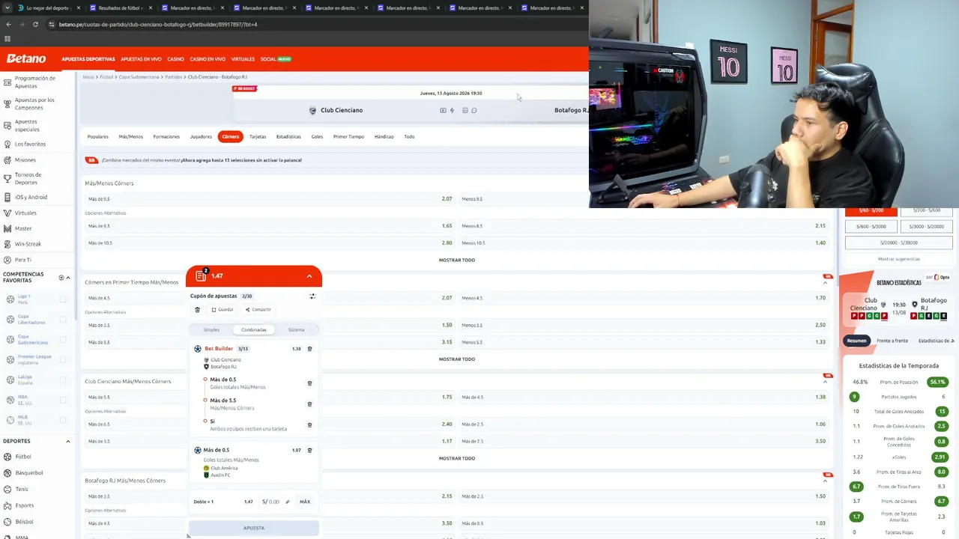Switch to the Populares market tab
The width and height of the screenshot is (959, 539).
[98, 136]
